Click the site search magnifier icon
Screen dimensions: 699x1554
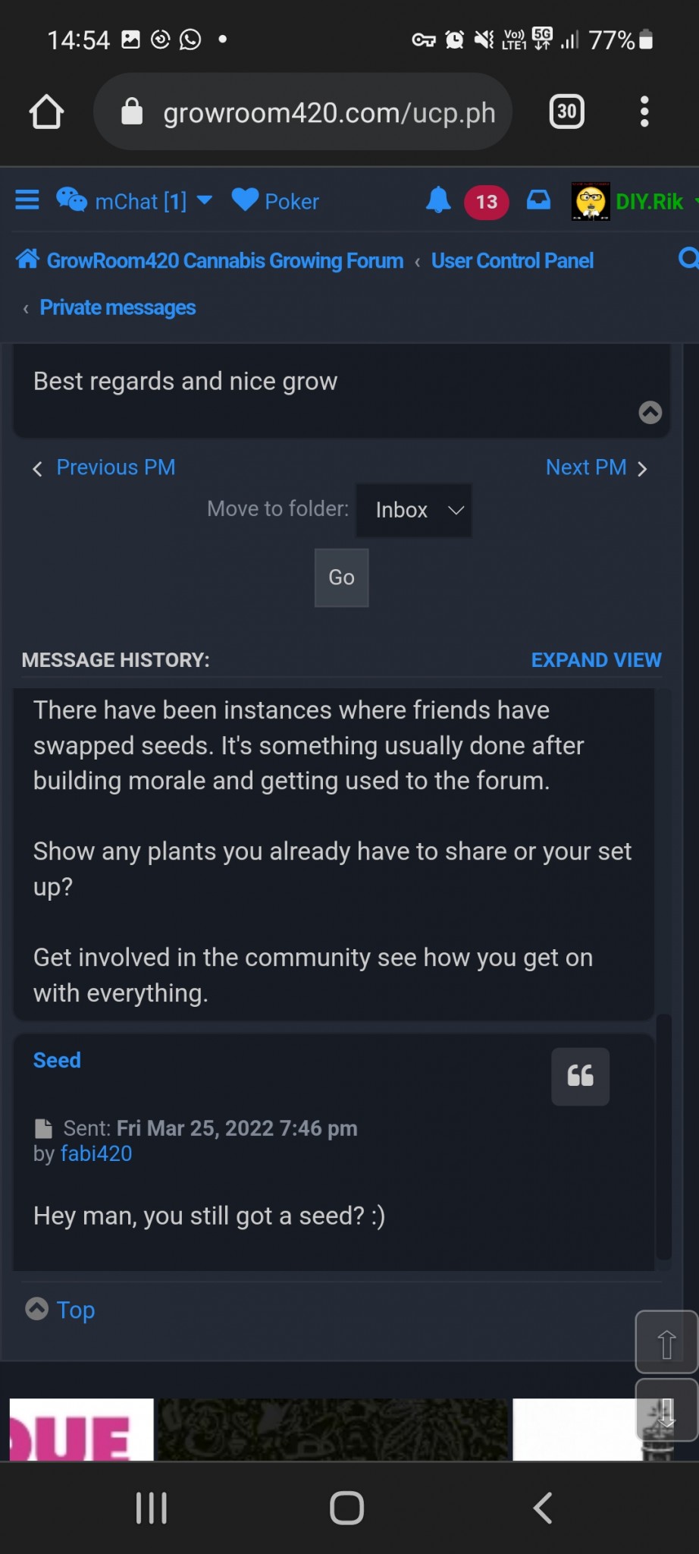688,260
